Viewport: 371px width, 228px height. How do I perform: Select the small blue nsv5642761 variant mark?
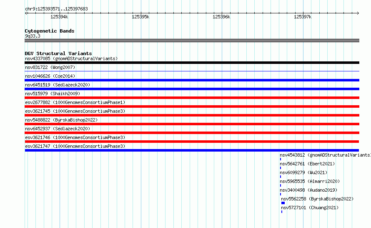point(281,168)
